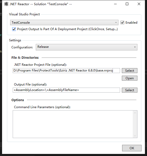
Task: Click the Command Line Parameters scrollbar track
Action: (135, 124)
